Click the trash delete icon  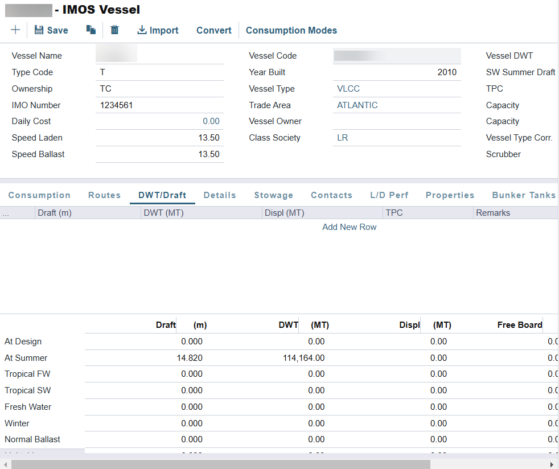[114, 30]
